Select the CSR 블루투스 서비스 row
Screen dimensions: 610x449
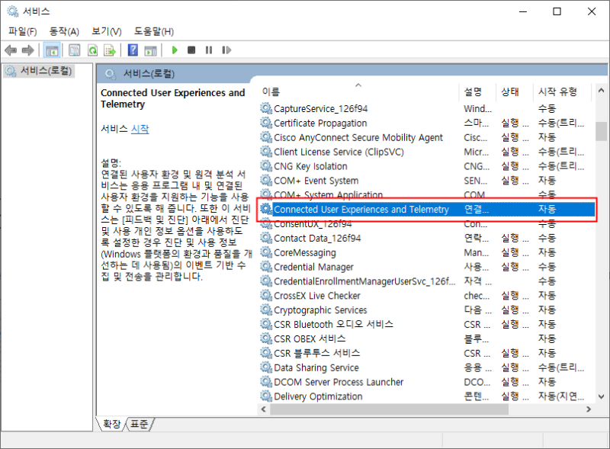pos(316,353)
